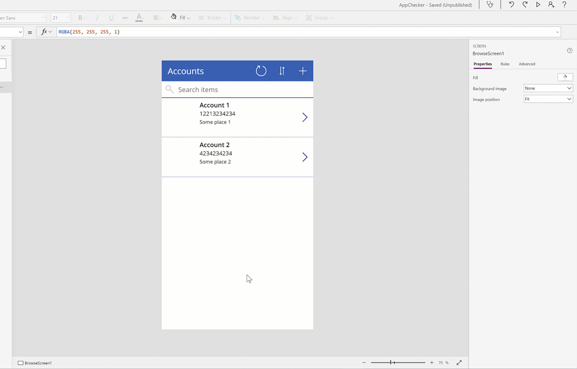Screen dimensions: 577x369
Task: Open the Image position dropdown
Action: (548, 99)
